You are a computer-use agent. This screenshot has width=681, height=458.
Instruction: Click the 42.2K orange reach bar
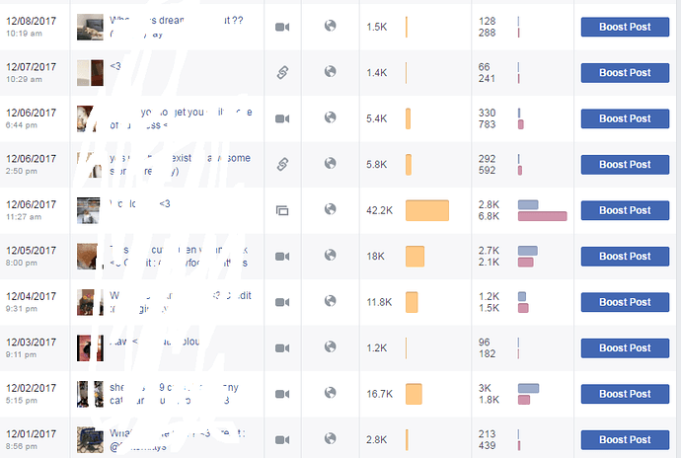point(427,210)
